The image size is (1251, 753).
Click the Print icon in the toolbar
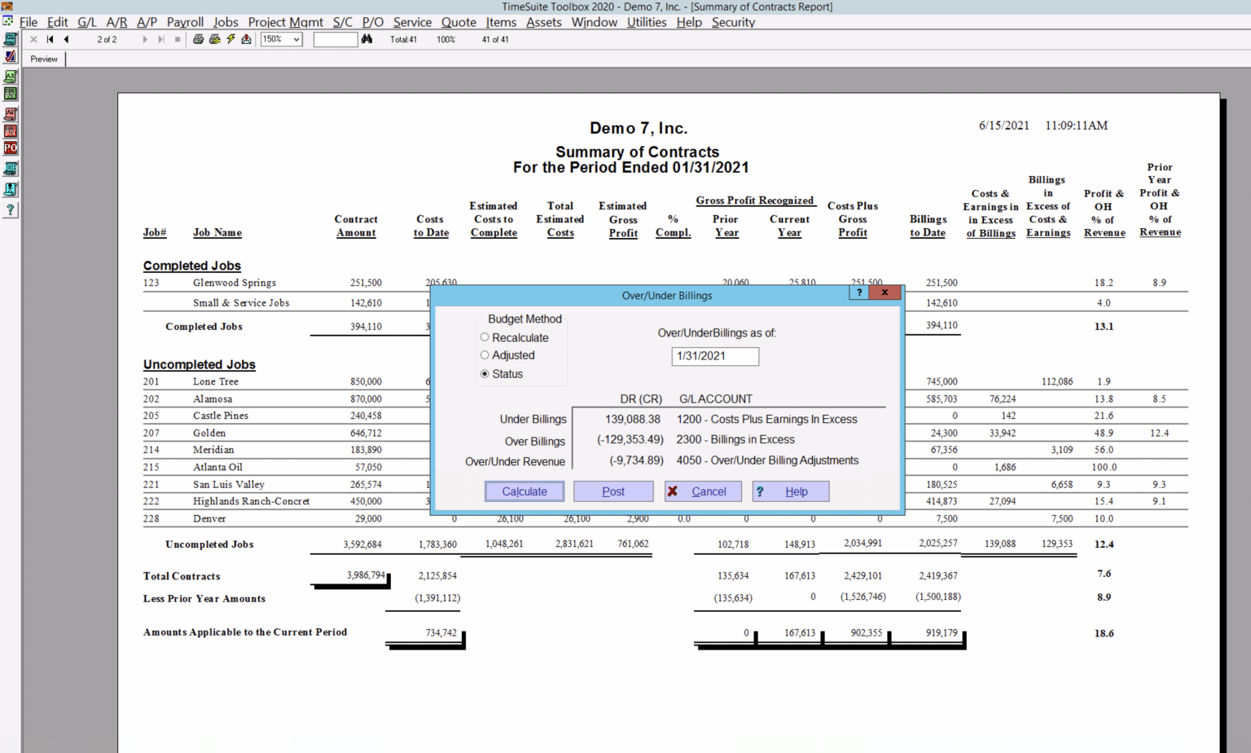[x=198, y=39]
